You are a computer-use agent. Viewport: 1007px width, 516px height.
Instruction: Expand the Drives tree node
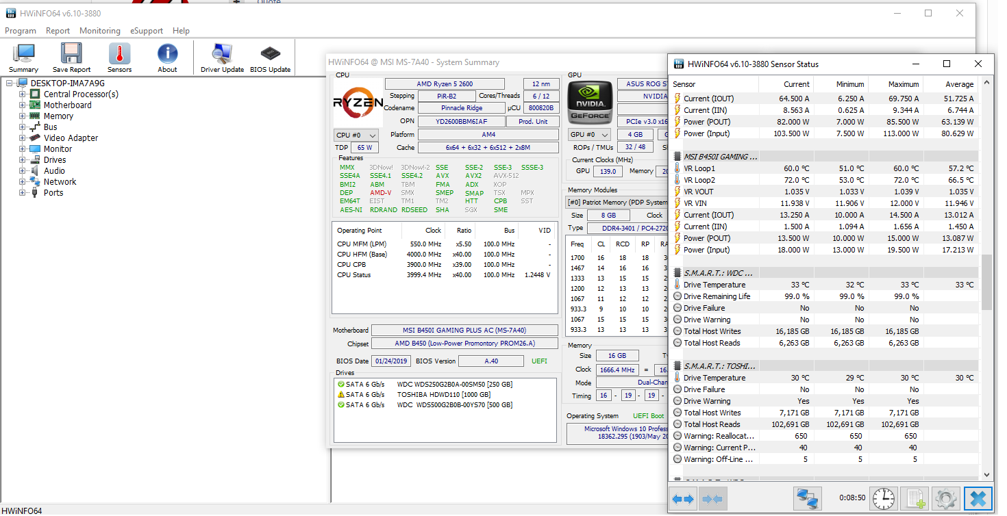(x=22, y=160)
